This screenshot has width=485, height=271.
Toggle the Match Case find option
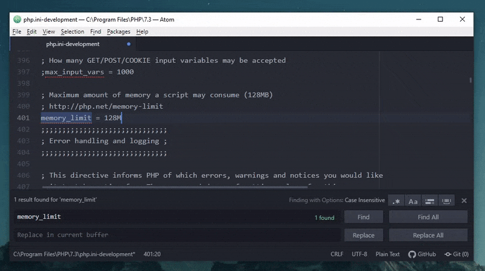click(413, 201)
